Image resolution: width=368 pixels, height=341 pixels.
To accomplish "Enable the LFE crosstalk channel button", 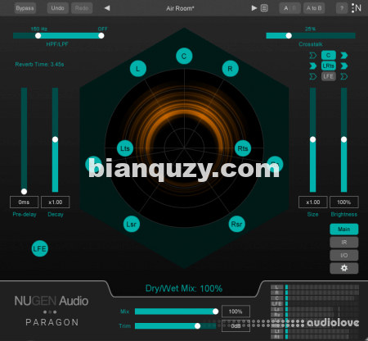I will pyautogui.click(x=329, y=76).
